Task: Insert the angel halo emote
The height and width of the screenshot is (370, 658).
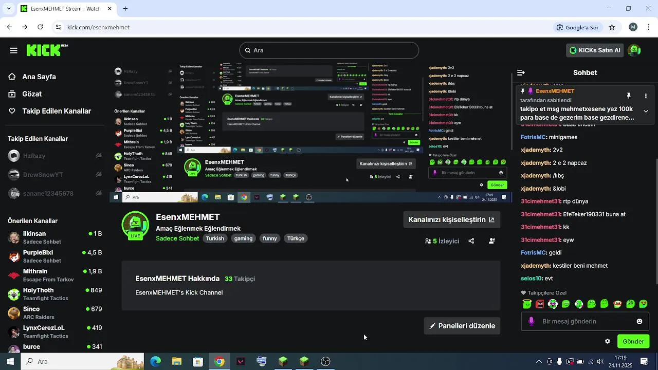Action: [x=527, y=304]
